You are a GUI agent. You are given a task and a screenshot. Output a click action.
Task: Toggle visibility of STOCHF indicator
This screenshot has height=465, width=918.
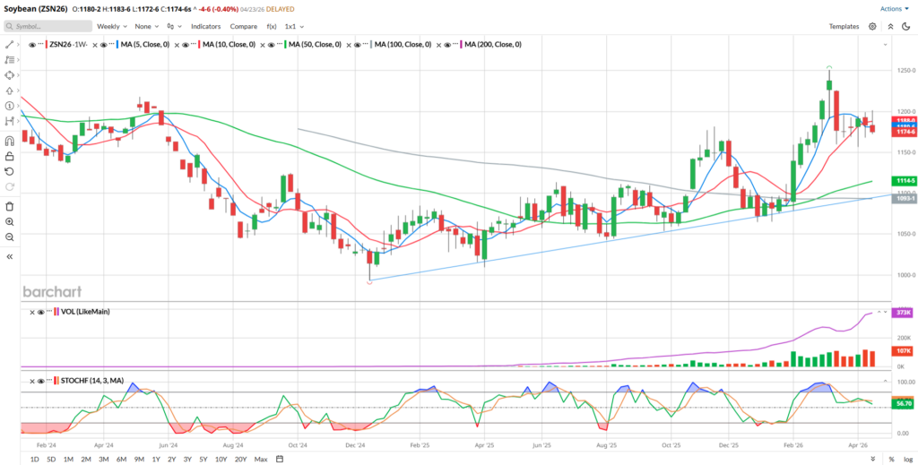pyautogui.click(x=40, y=380)
